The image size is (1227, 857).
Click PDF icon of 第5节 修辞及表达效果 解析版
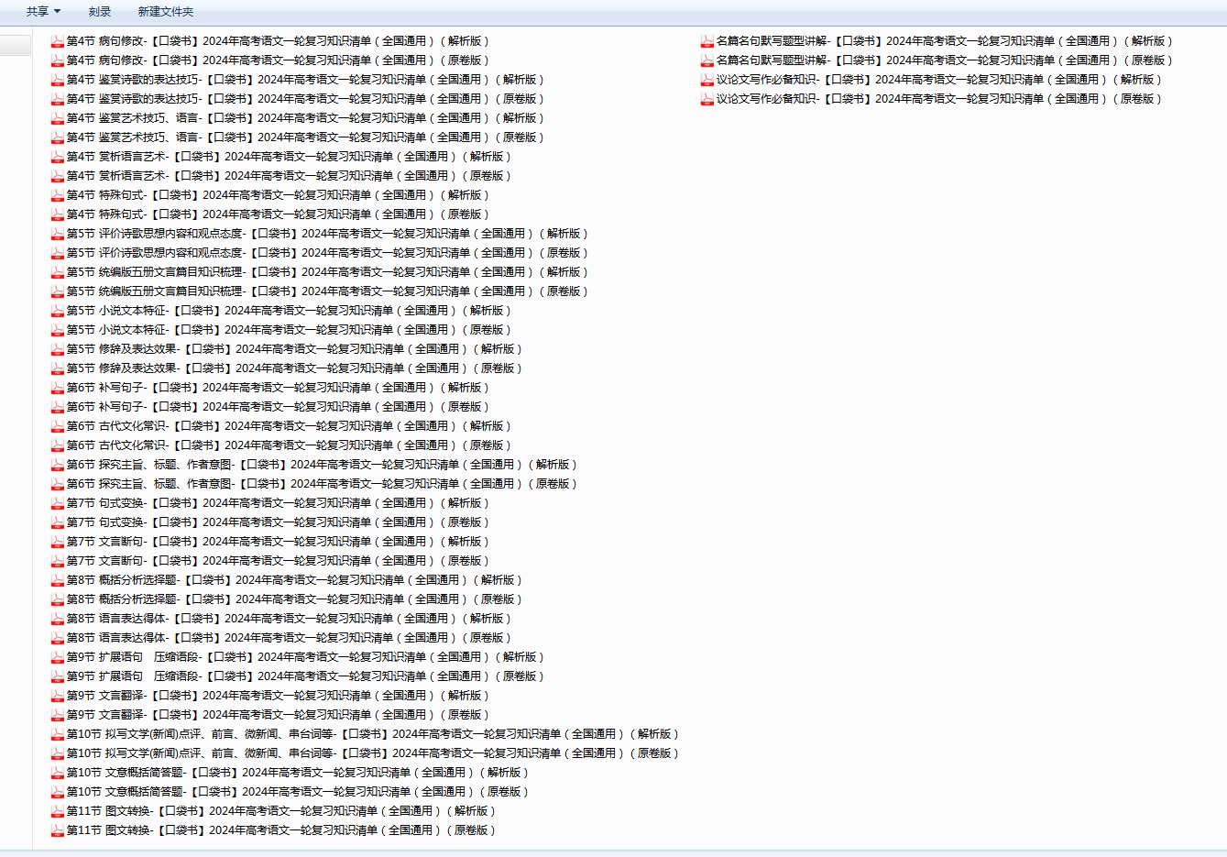click(x=57, y=349)
